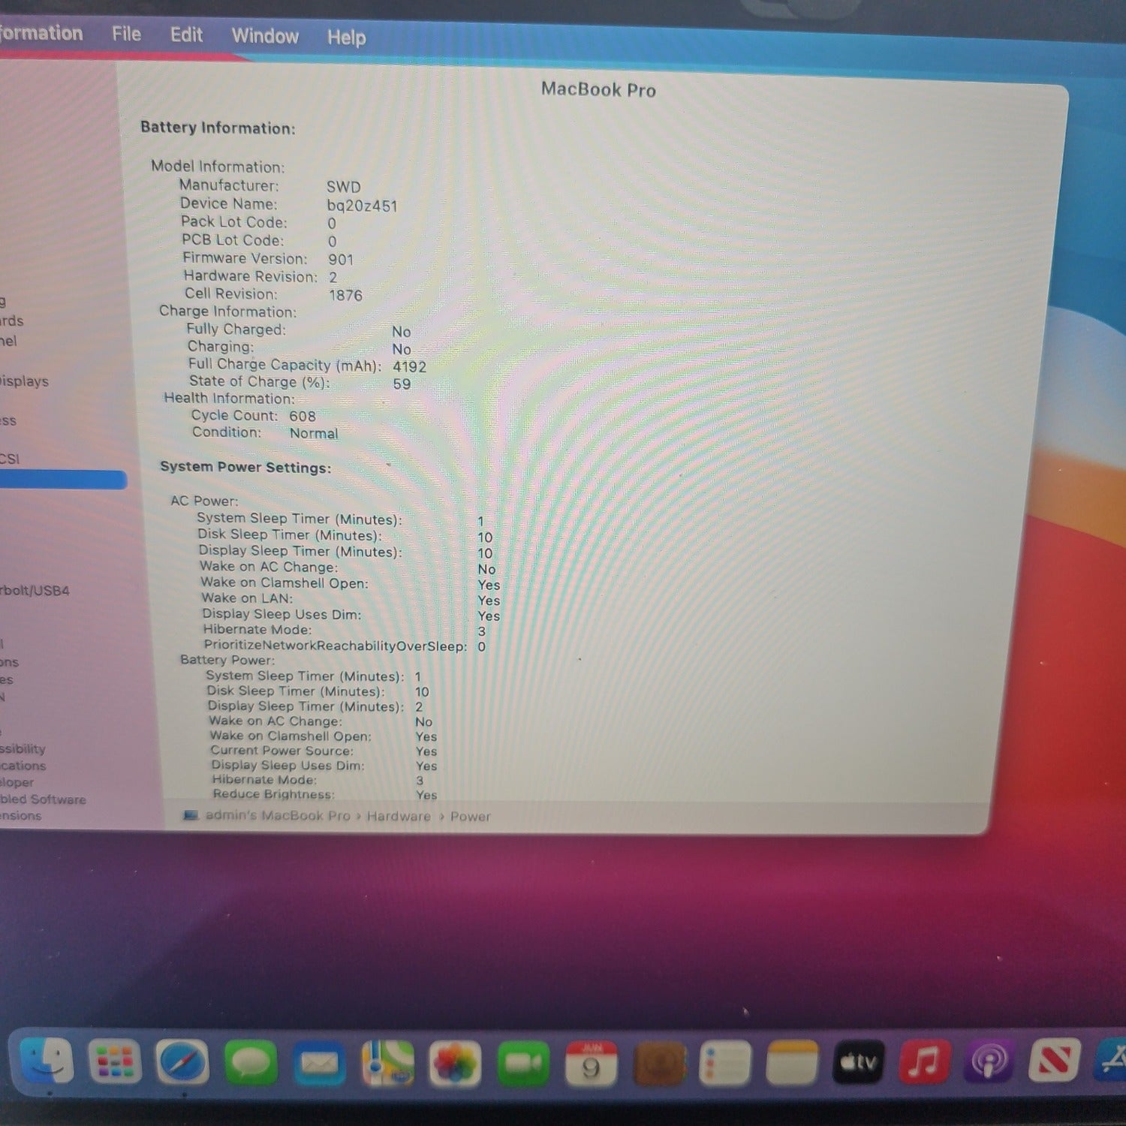Click the Pack Lot Code label
Viewport: 1126px width, 1126px height.
point(233,222)
